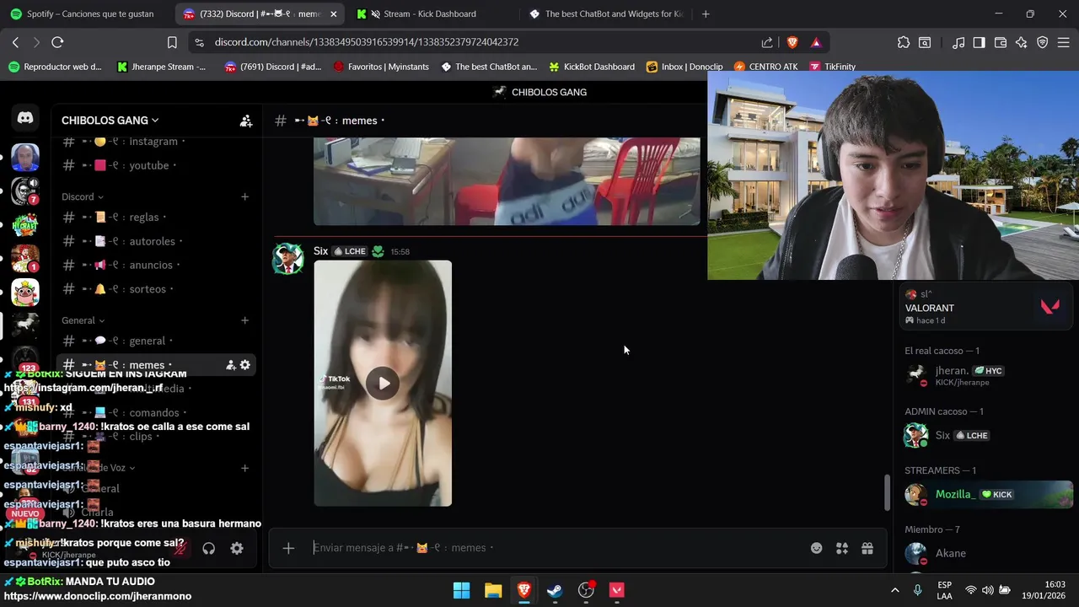Close the active Discord browser tab
The image size is (1079, 607).
tap(334, 14)
